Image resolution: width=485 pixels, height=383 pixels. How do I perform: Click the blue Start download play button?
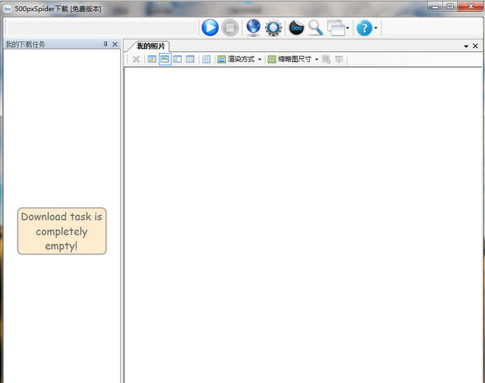(210, 28)
